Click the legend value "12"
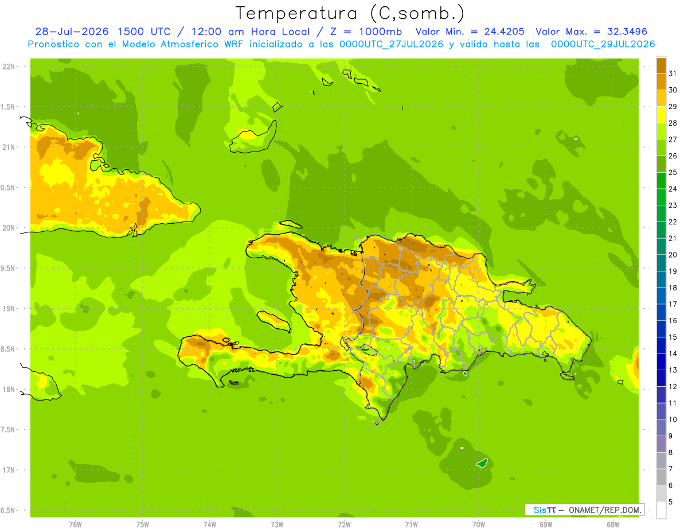Viewport: 688px width, 532px height. click(673, 386)
